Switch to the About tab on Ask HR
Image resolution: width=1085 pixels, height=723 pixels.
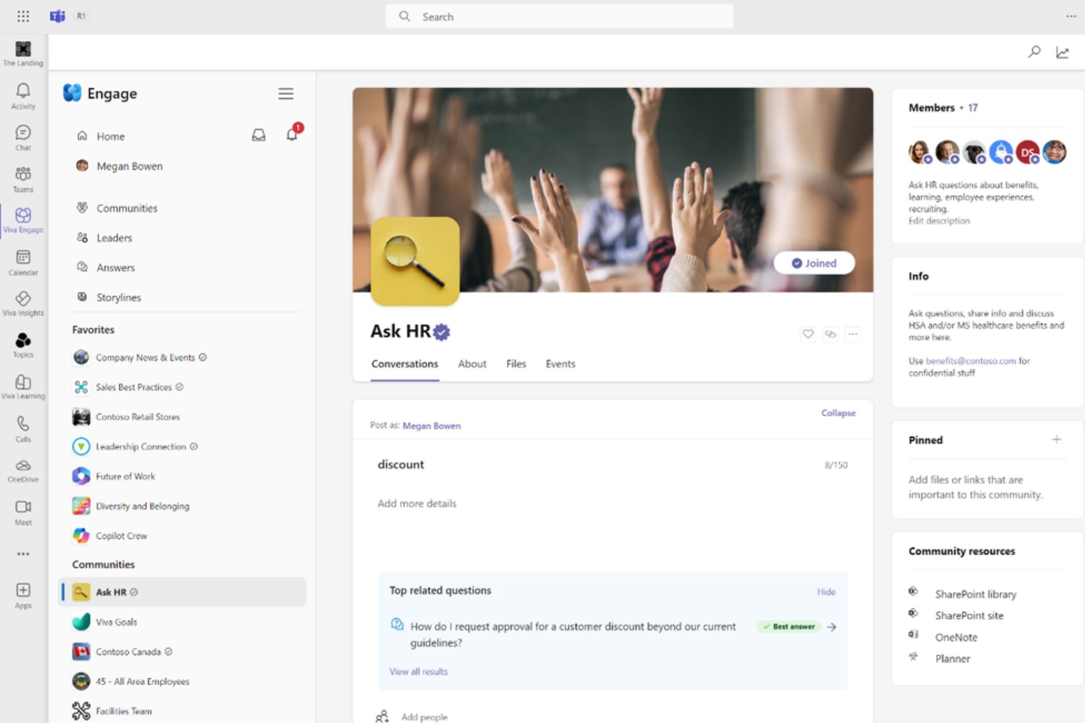(471, 364)
